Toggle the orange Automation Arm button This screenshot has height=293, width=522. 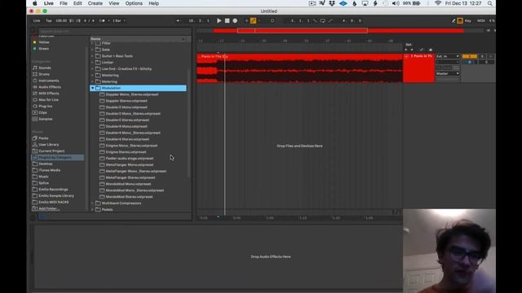(254, 20)
